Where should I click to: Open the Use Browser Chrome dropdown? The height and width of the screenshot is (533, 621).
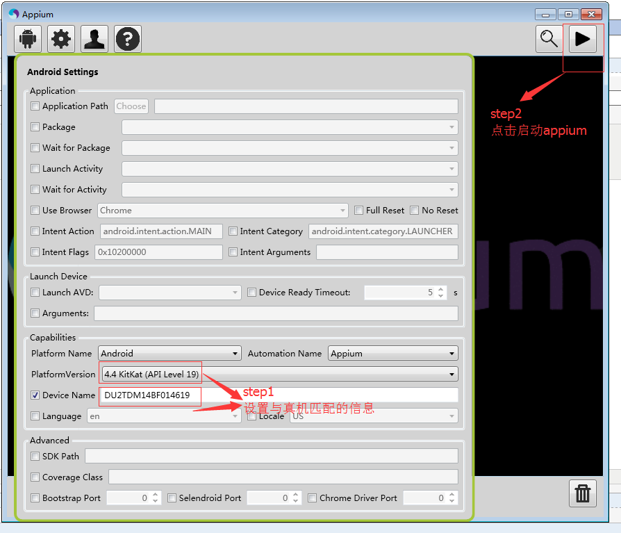coord(223,211)
